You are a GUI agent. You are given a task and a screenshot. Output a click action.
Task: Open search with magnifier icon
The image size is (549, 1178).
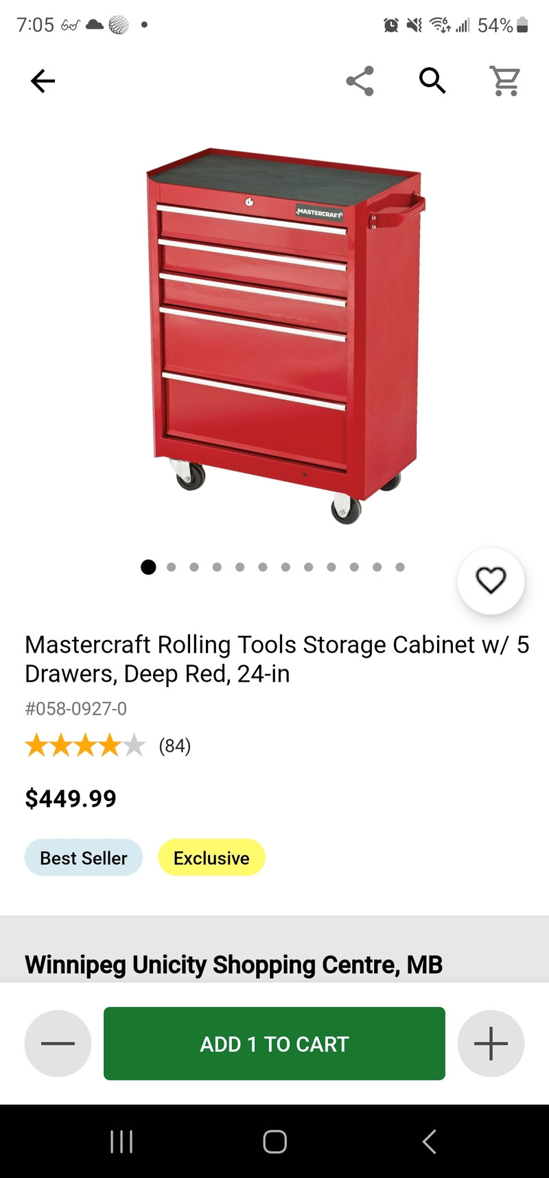(433, 81)
